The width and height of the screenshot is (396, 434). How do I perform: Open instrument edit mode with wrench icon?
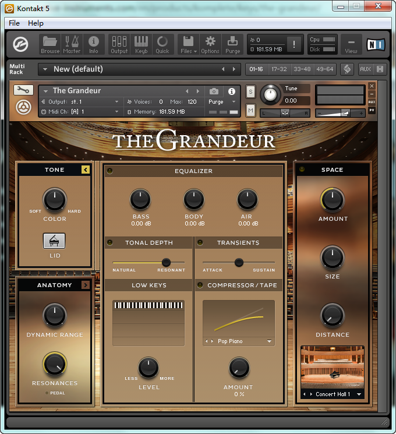point(23,90)
